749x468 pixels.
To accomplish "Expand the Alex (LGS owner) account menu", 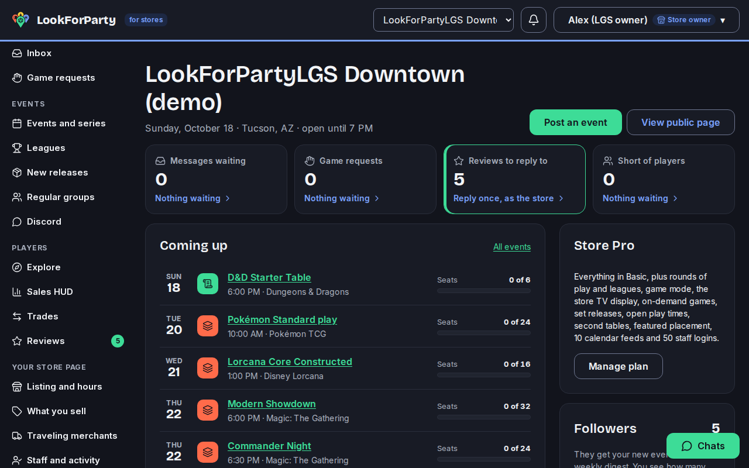I will (647, 20).
